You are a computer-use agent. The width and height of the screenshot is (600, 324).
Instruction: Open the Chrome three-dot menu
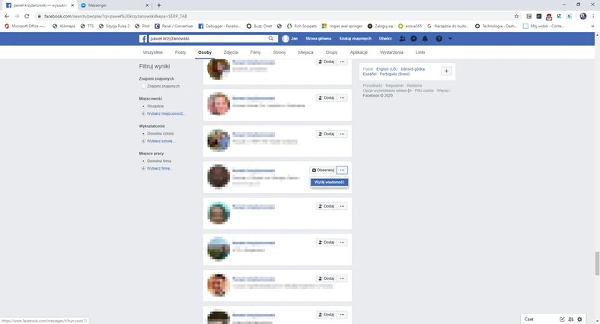point(593,16)
